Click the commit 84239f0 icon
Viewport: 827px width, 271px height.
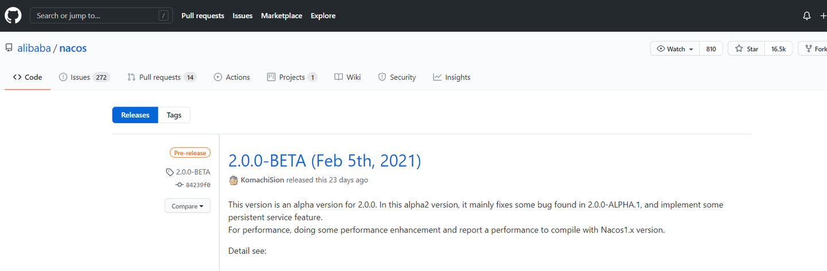pyautogui.click(x=179, y=185)
